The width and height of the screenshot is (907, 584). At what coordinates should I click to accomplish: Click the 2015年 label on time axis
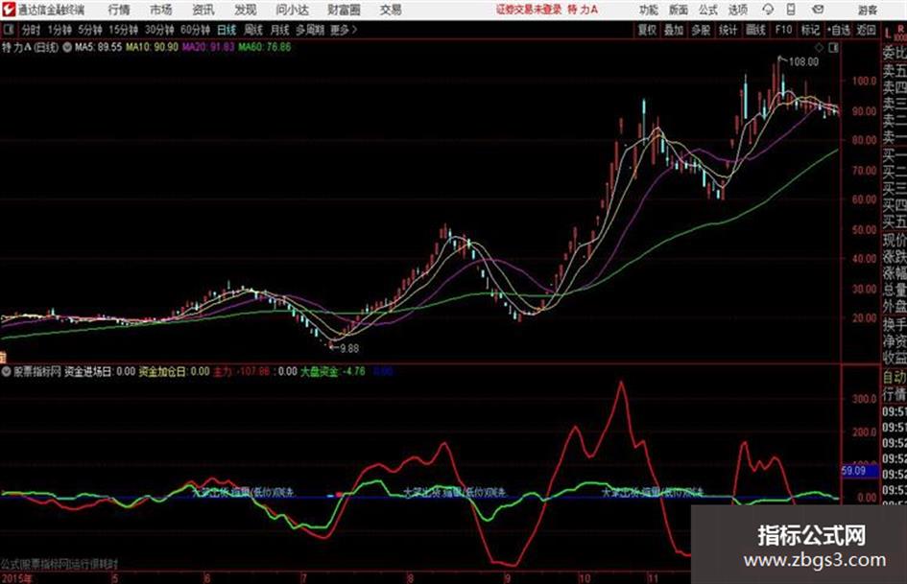coord(16,578)
